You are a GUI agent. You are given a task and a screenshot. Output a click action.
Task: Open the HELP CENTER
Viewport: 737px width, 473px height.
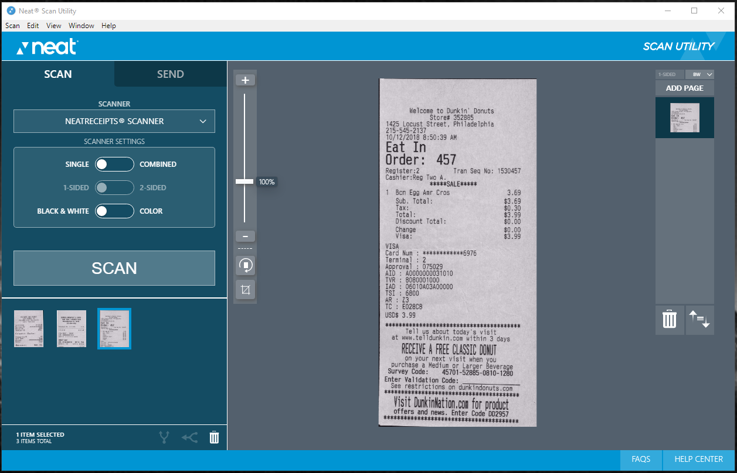pyautogui.click(x=699, y=460)
